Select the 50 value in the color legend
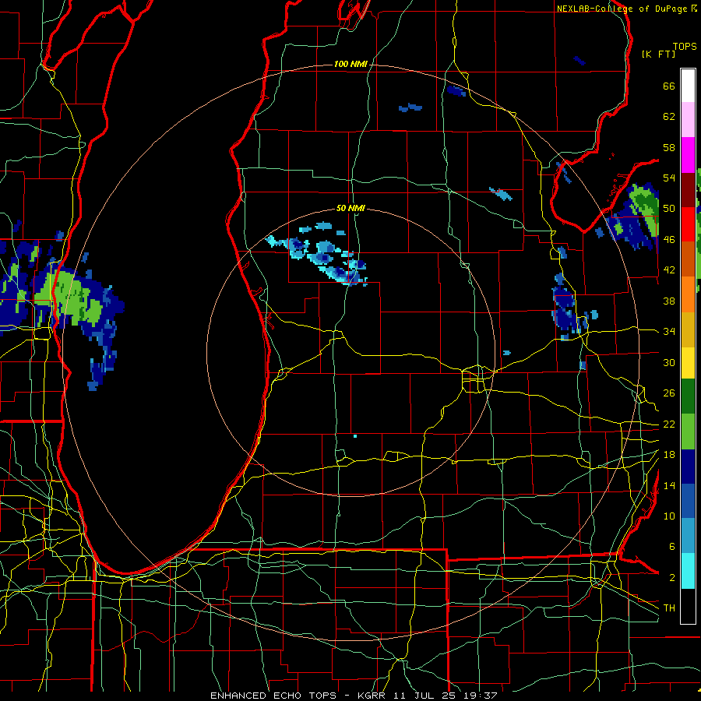Viewport: 701px width, 701px height. (669, 209)
